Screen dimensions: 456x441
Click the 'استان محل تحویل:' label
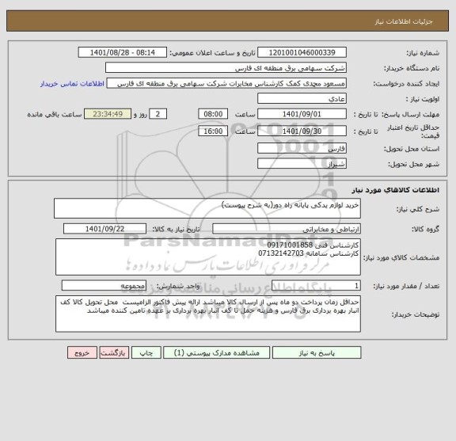point(412,149)
